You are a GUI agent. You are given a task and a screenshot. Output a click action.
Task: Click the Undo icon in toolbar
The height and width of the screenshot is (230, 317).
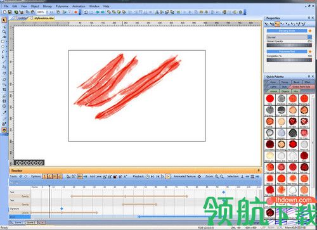pos(86,12)
